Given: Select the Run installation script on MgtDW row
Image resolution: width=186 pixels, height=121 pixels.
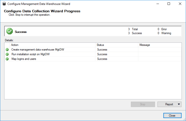Looking at the screenshot, I should pos(30,54).
